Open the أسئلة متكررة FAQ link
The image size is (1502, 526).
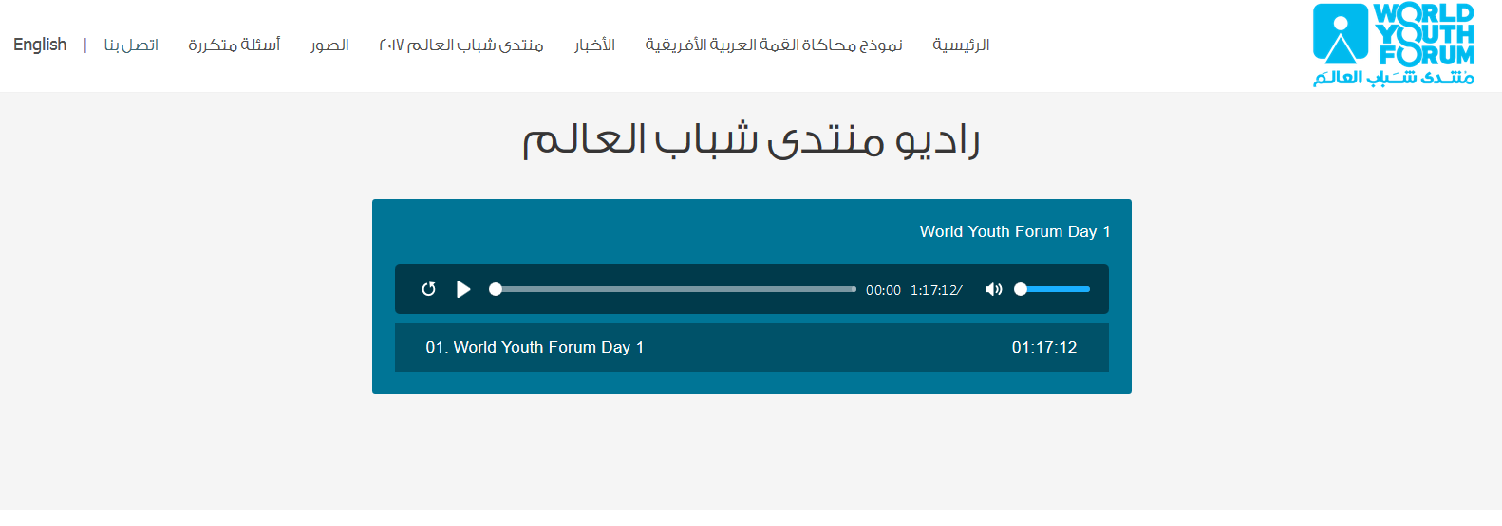(234, 45)
